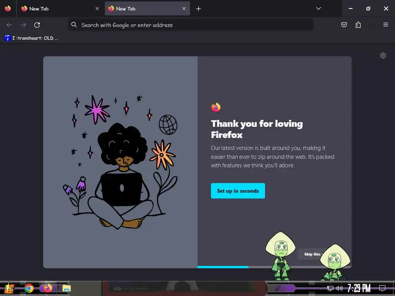Open the Windows Start button

[x=9, y=288]
